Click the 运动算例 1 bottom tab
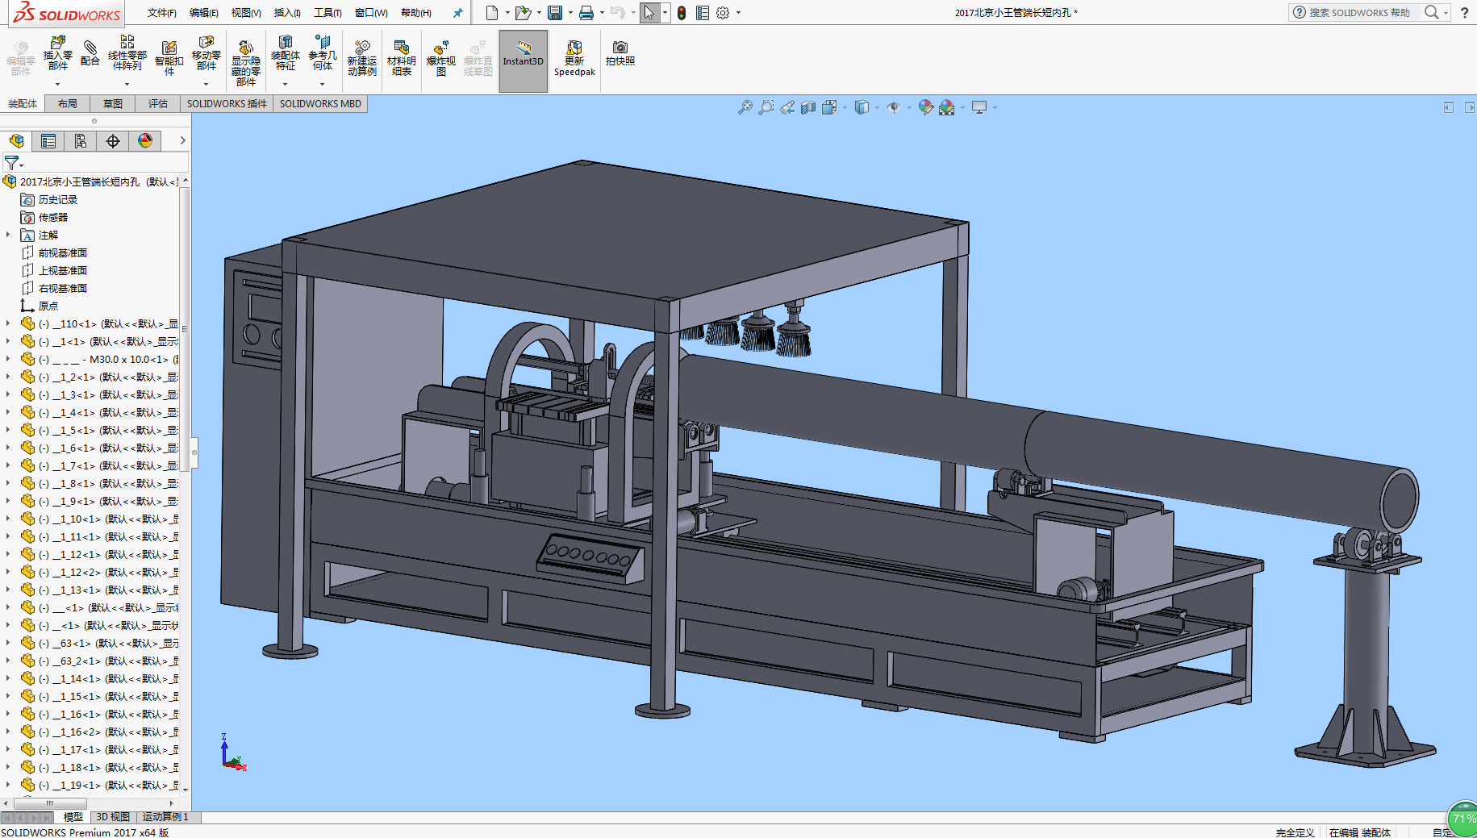1477x838 pixels. (165, 817)
